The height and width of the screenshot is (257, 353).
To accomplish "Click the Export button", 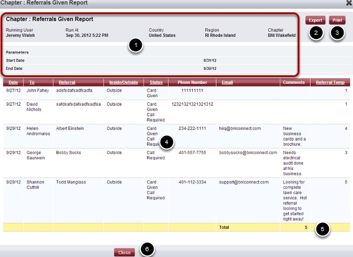I will pos(315,20).
